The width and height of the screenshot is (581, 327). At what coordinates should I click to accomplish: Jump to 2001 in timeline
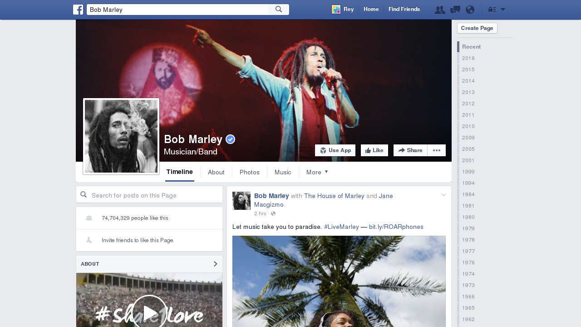(468, 160)
